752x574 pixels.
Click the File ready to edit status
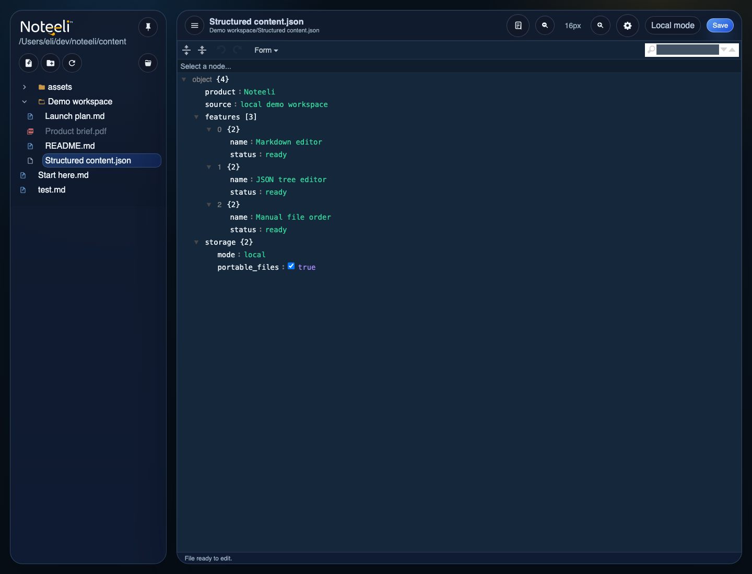coord(208,558)
